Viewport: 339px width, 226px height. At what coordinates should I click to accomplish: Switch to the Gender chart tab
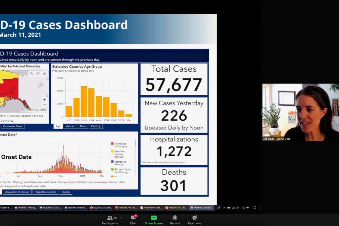pyautogui.click(x=71, y=126)
